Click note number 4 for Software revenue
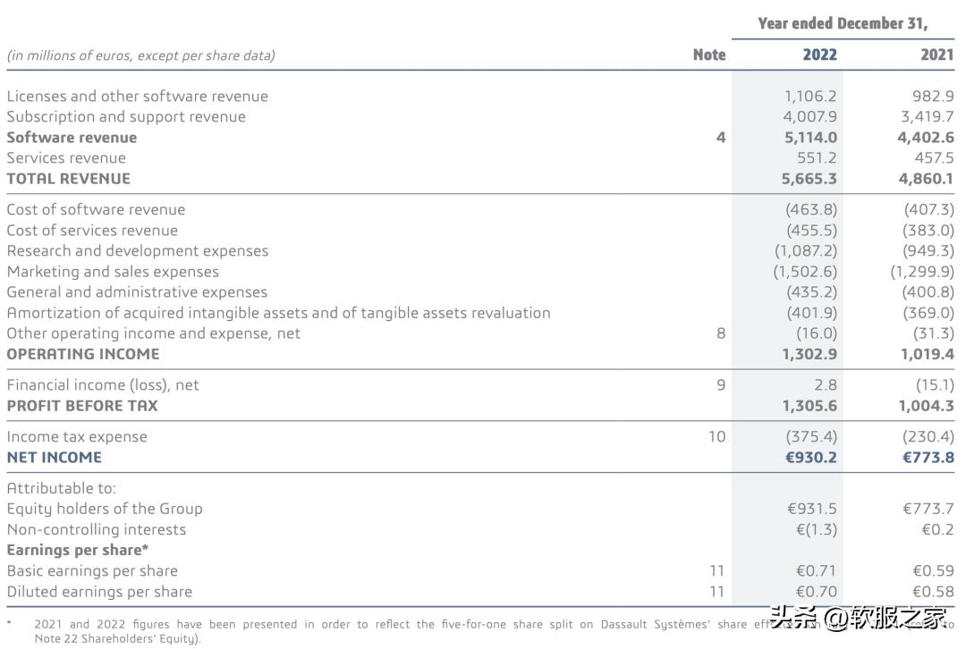Viewport: 966px width, 649px height. tap(720, 137)
